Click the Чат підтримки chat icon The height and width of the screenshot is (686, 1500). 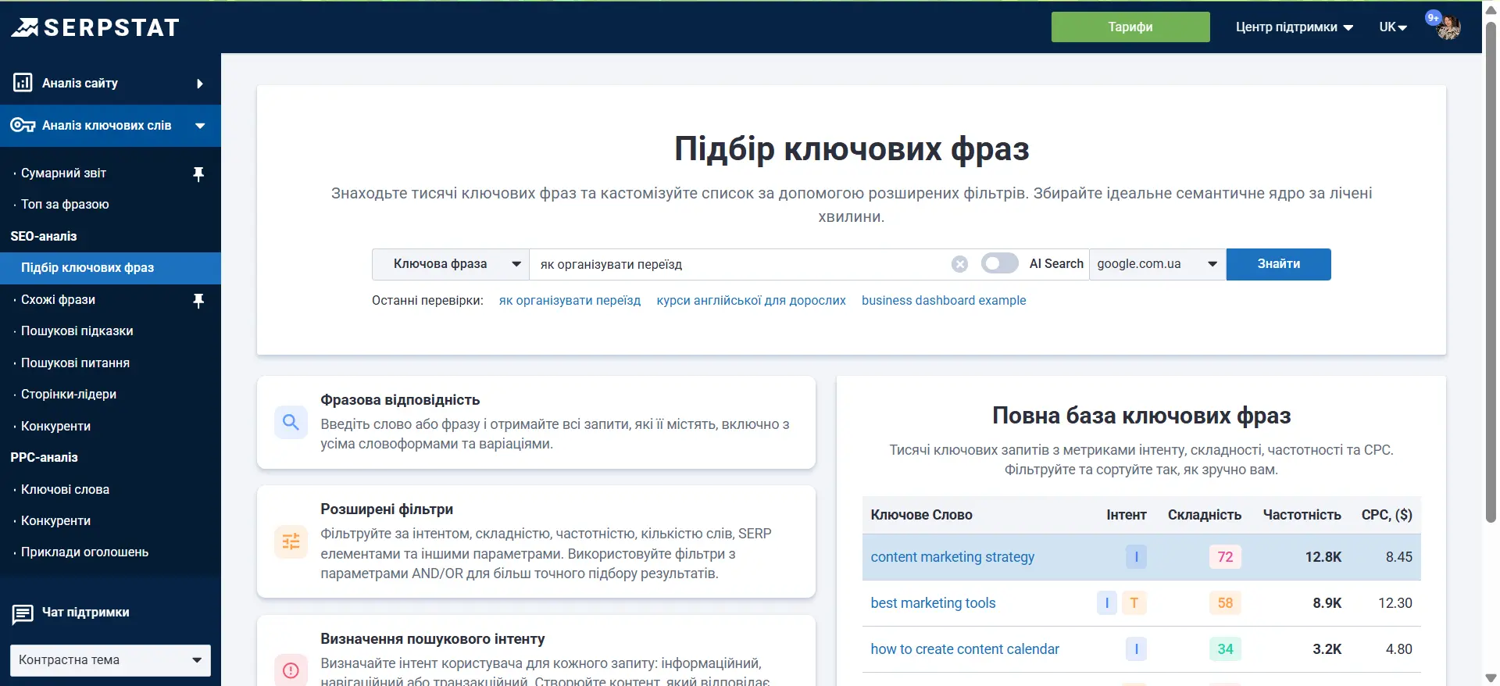[x=23, y=614]
